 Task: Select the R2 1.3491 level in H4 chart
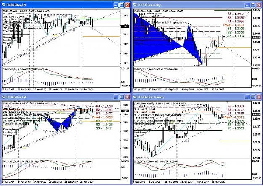coord(104,110)
